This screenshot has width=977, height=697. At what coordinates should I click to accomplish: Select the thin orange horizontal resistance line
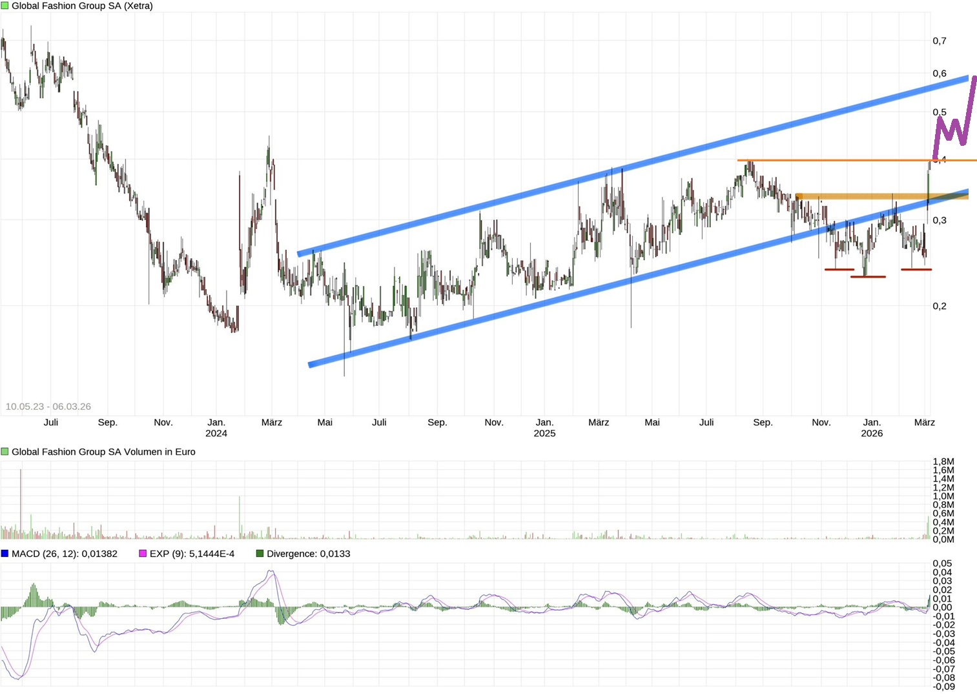point(839,160)
